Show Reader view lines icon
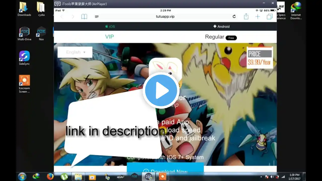Screen dimensions: 322x181 coord(97,17)
